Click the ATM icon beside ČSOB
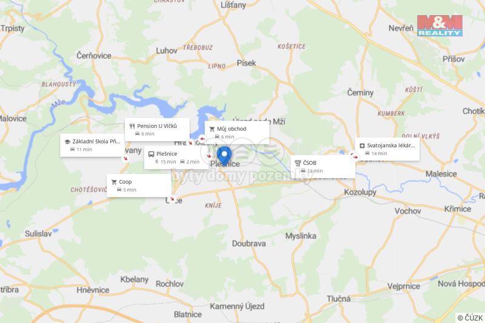This screenshot has height=323, width=485. pos(298,163)
